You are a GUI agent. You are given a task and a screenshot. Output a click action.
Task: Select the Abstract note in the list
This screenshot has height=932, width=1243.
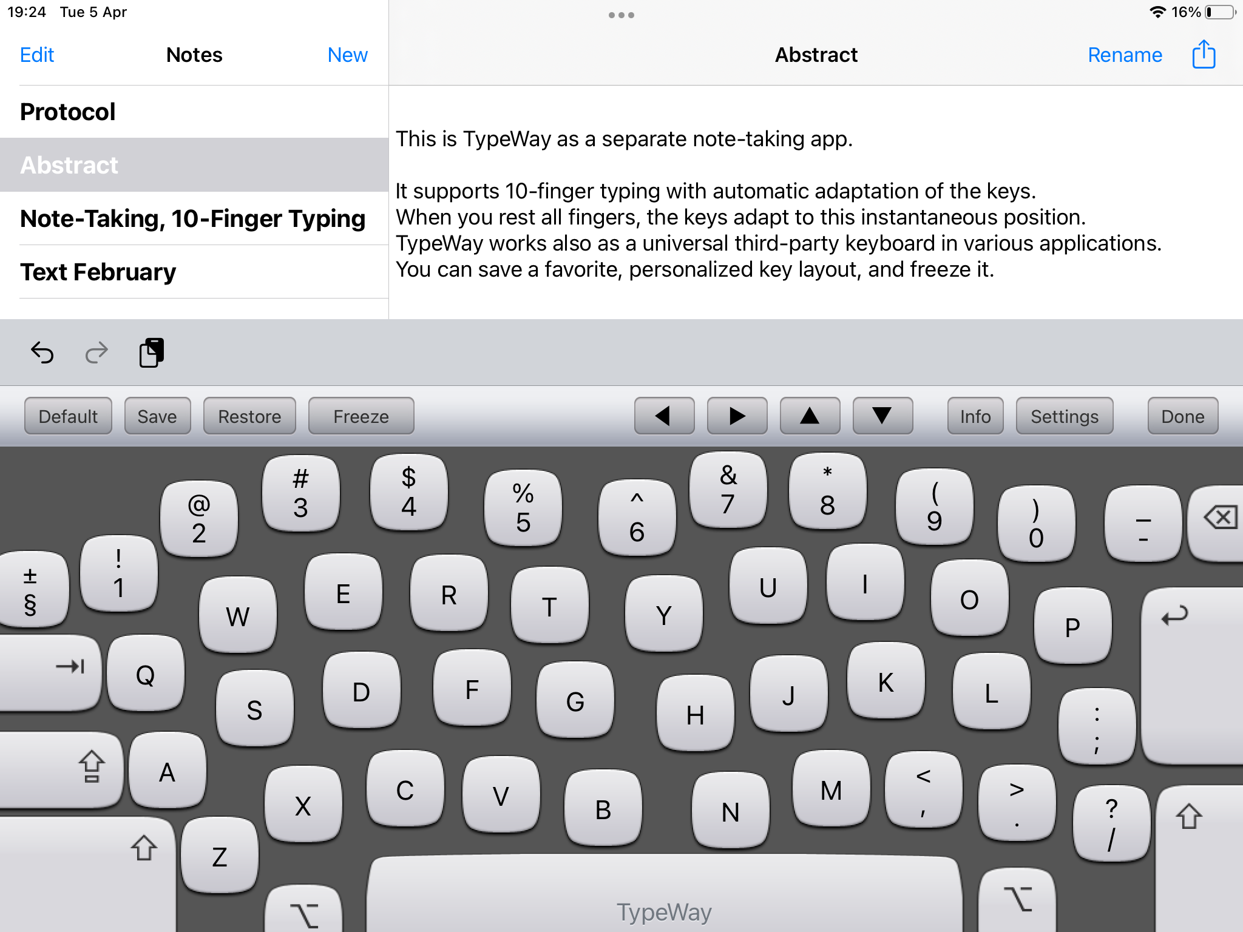point(194,165)
